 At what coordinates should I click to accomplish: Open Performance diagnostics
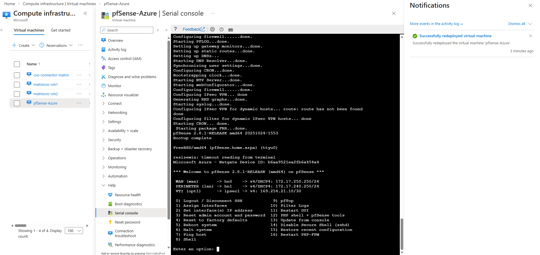click(135, 245)
